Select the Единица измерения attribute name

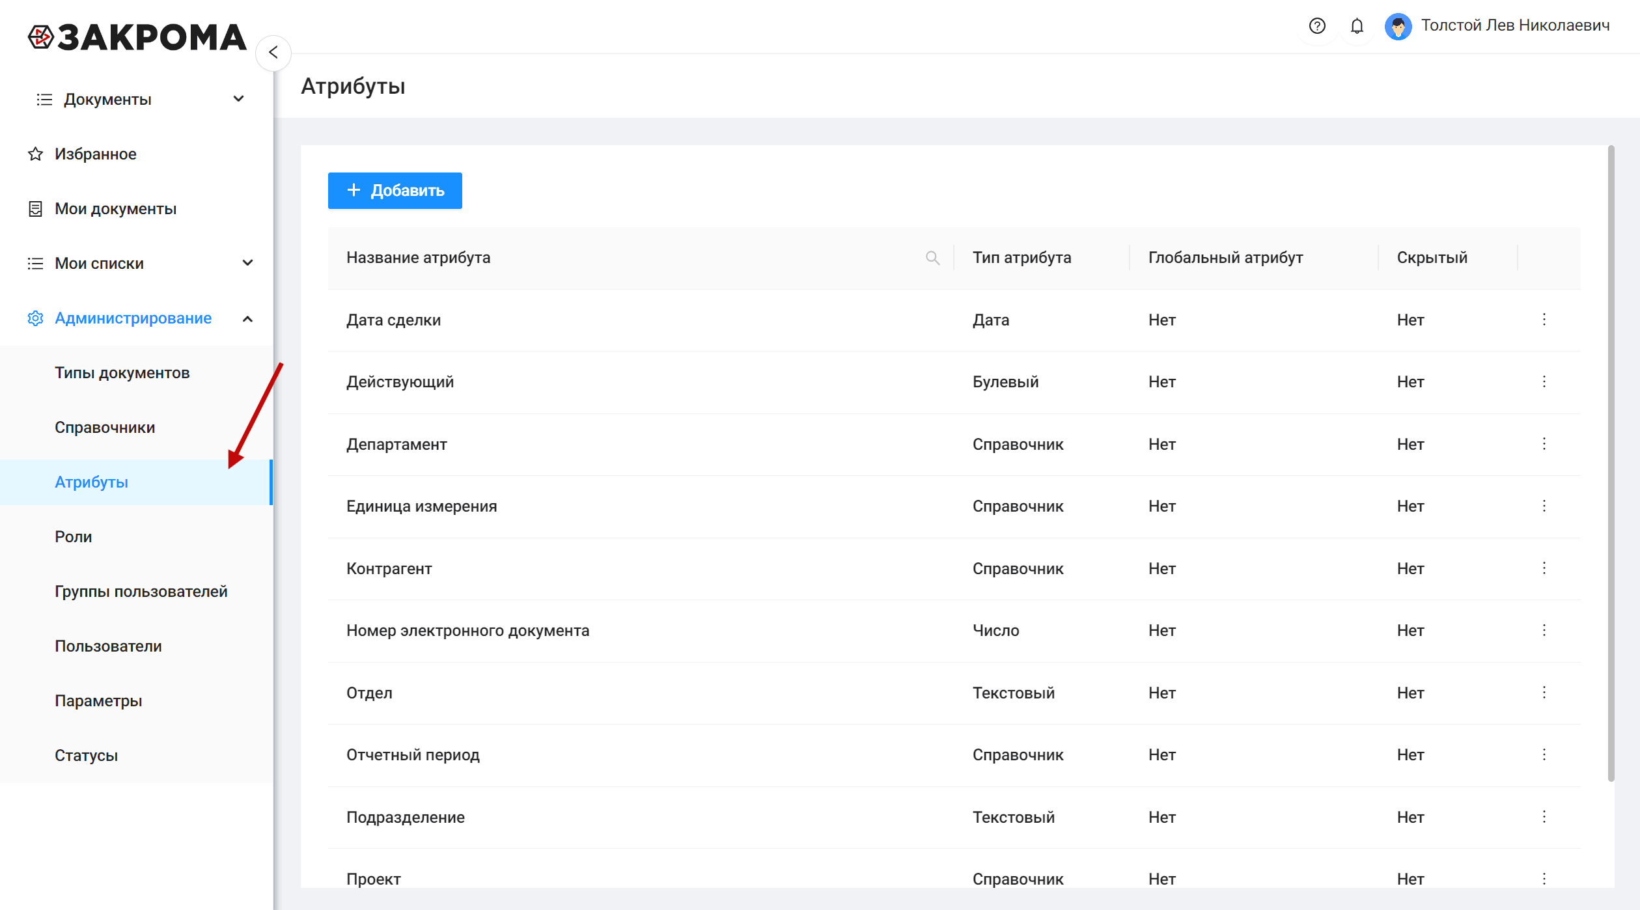pyautogui.click(x=421, y=506)
